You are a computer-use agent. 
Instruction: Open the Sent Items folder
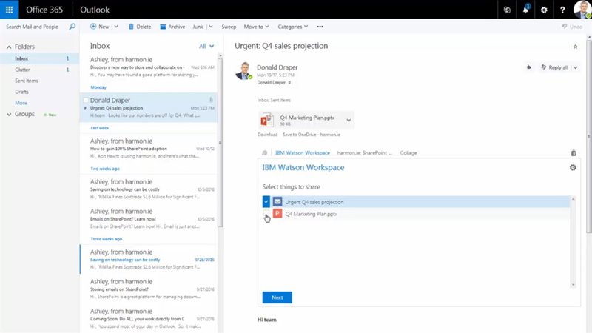(27, 80)
